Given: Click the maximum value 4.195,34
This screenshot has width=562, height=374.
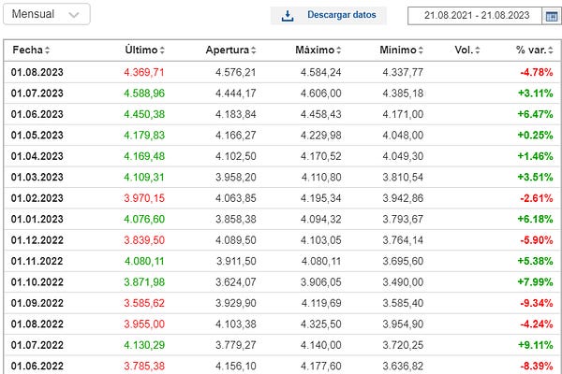Looking at the screenshot, I should click(320, 198).
